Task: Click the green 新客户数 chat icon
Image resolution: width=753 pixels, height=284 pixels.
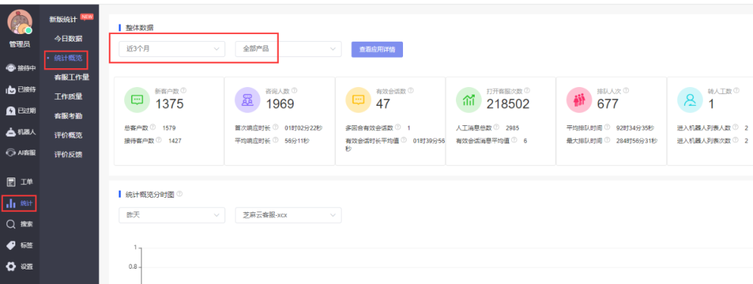Action: (137, 100)
